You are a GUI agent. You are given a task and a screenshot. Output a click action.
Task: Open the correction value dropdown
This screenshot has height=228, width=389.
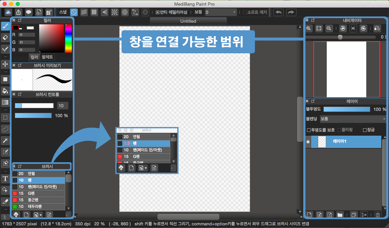pyautogui.click(x=221, y=12)
